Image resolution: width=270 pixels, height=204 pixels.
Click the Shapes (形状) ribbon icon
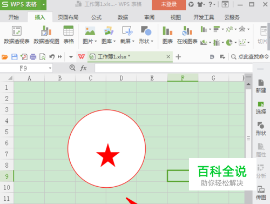tap(146, 31)
